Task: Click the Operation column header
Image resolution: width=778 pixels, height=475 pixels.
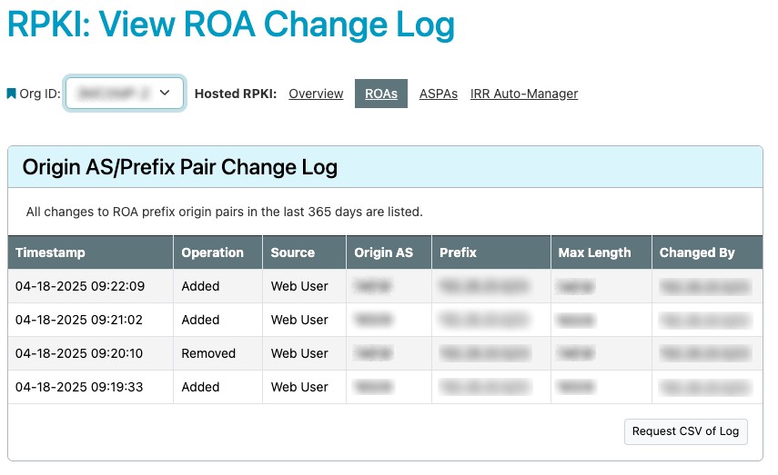Action: coord(212,252)
